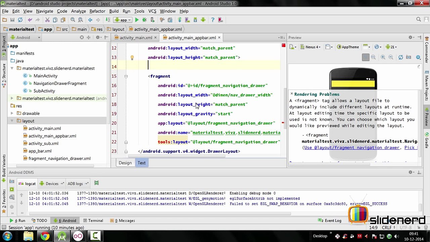Run the app with green play button

pos(137,20)
